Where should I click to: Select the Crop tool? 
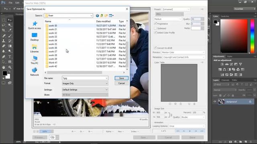4,30
